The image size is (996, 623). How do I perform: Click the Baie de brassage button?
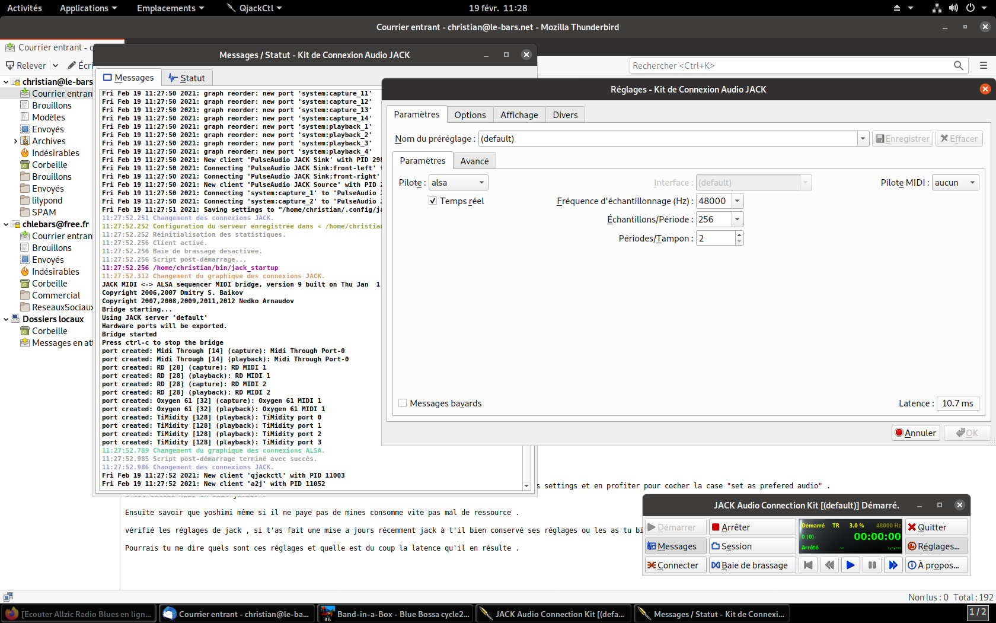752,565
